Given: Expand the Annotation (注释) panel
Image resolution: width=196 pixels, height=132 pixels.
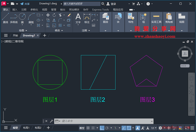Looking at the screenshot, I should pyautogui.click(x=86, y=30).
